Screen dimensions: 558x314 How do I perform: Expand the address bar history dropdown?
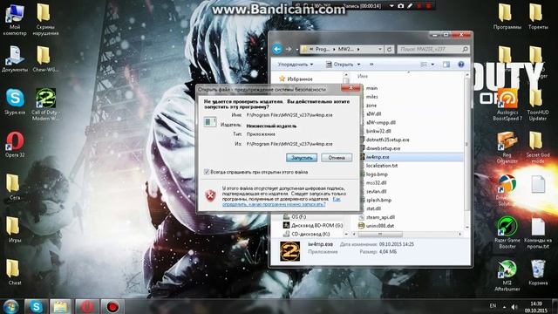[x=380, y=49]
